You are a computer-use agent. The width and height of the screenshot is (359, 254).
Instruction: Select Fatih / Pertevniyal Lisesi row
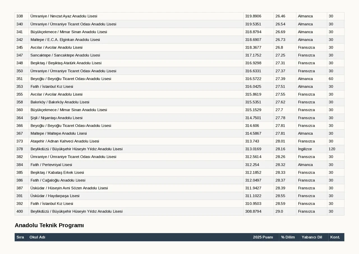point(179,165)
